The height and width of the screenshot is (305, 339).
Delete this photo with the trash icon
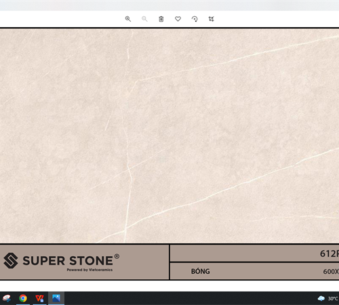pyautogui.click(x=161, y=19)
